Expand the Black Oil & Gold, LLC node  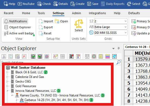point(7,72)
